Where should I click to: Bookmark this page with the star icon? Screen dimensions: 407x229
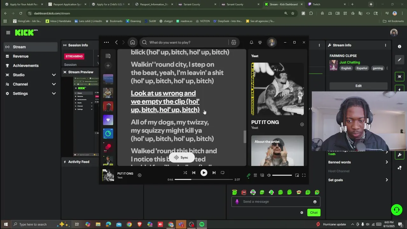pyautogui.click(x=293, y=13)
